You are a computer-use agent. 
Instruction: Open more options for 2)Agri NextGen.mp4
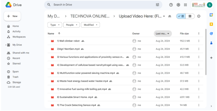[199, 49]
